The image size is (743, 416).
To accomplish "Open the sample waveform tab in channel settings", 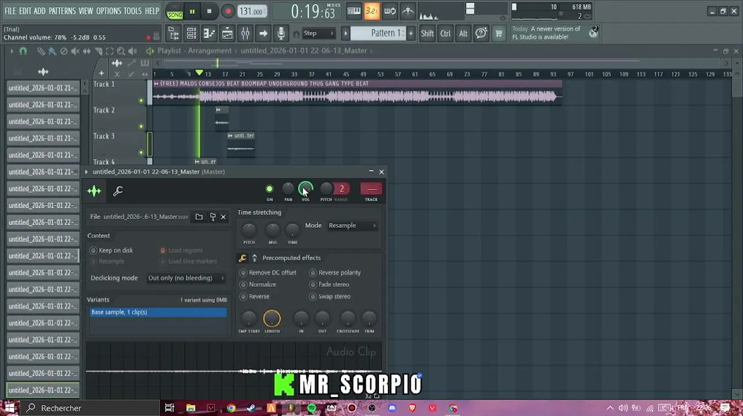I will (x=94, y=191).
